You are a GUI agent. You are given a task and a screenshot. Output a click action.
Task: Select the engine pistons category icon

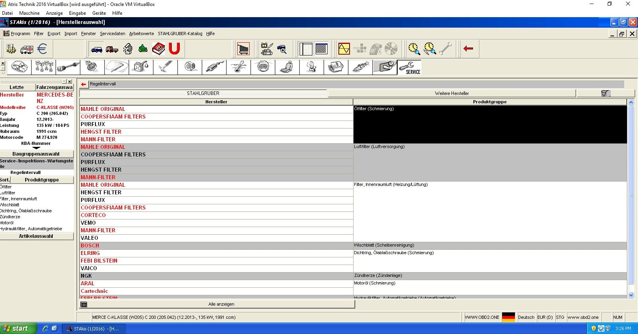point(44,67)
